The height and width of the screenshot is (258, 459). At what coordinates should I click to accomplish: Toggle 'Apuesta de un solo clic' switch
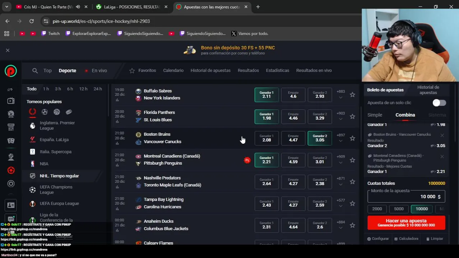pos(439,103)
